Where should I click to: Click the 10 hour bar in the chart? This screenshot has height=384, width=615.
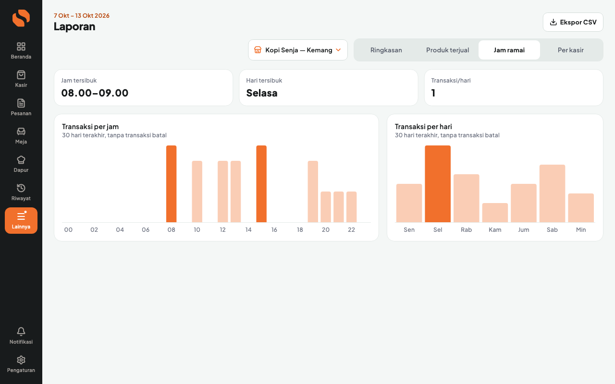click(x=197, y=192)
